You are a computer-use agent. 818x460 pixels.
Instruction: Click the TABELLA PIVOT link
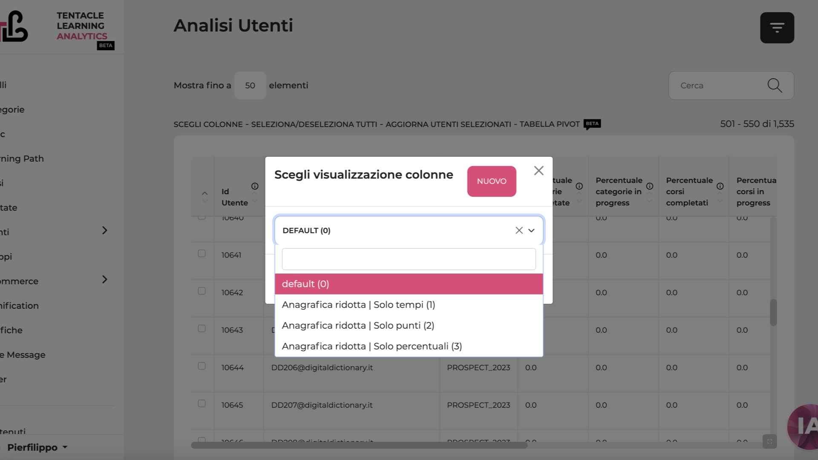coord(550,124)
